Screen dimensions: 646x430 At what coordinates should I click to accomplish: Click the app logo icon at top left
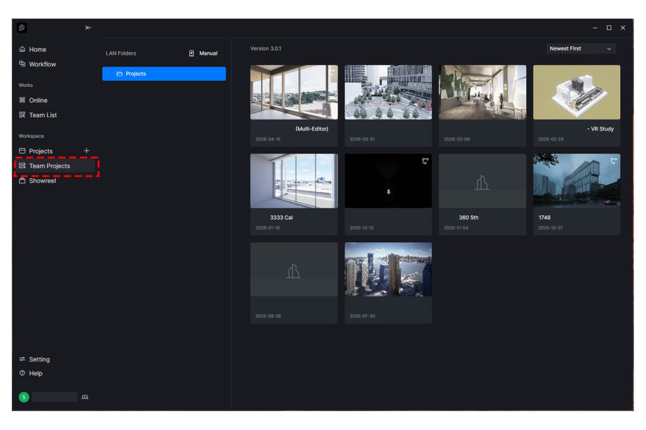click(22, 28)
